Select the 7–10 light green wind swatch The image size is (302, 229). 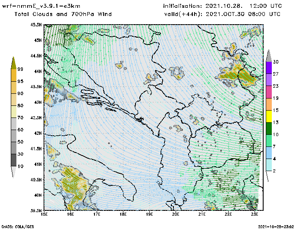(269, 141)
